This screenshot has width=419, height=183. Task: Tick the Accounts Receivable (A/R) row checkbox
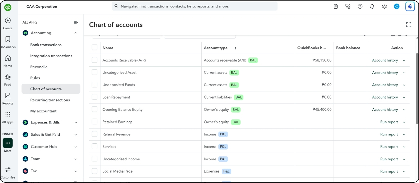click(x=95, y=60)
